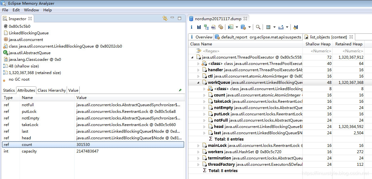Select the capacity 2147483647 attribute row
This screenshot has height=179, width=372.
coord(93,151)
